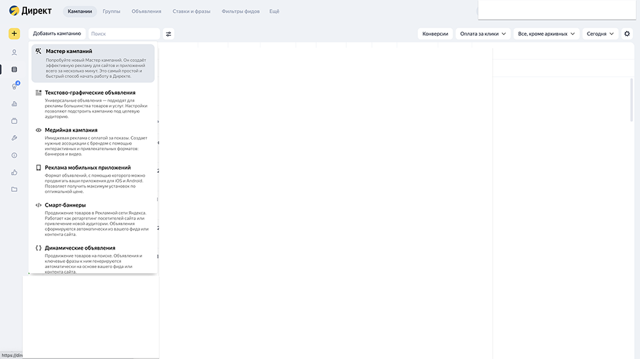
Task: Open table settings gear icon
Action: tap(627, 34)
